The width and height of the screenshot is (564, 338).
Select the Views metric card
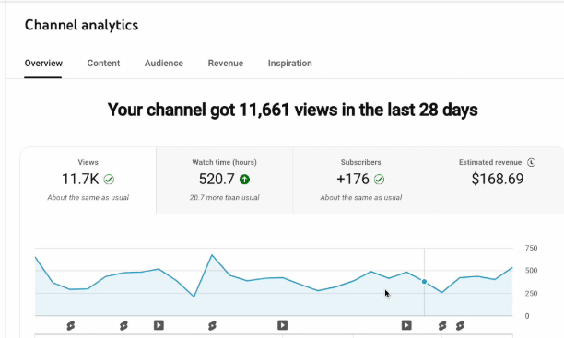pyautogui.click(x=88, y=181)
